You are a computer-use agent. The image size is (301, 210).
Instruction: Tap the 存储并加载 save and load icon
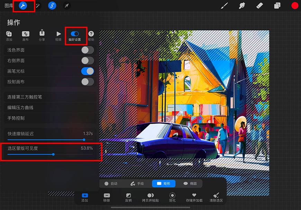(x=194, y=198)
